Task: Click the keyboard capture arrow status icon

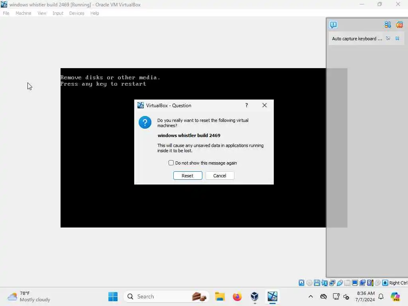Action: 385,283
